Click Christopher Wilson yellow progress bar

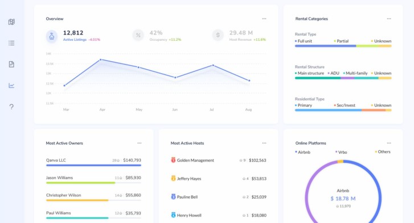77,200
